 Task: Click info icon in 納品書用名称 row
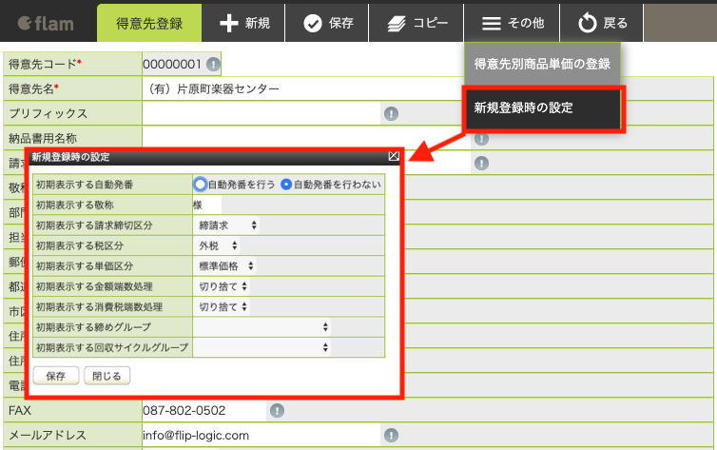pos(481,138)
